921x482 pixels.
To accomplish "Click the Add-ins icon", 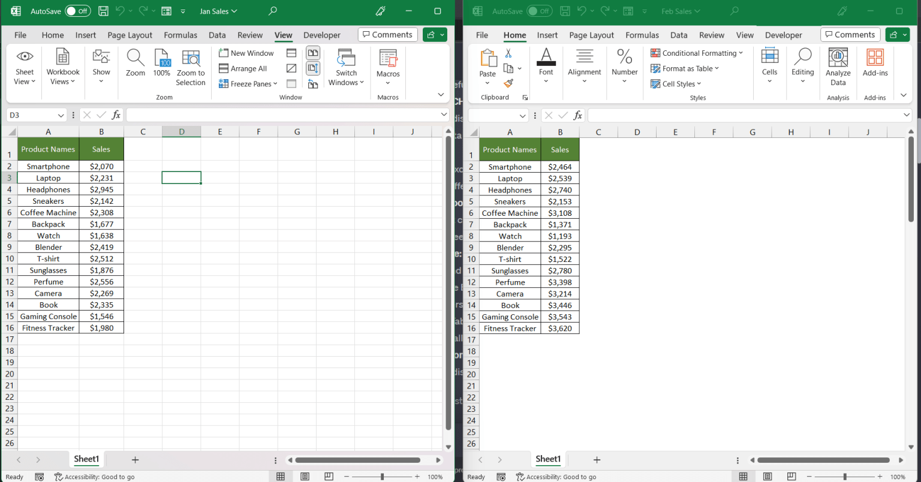I will [875, 58].
